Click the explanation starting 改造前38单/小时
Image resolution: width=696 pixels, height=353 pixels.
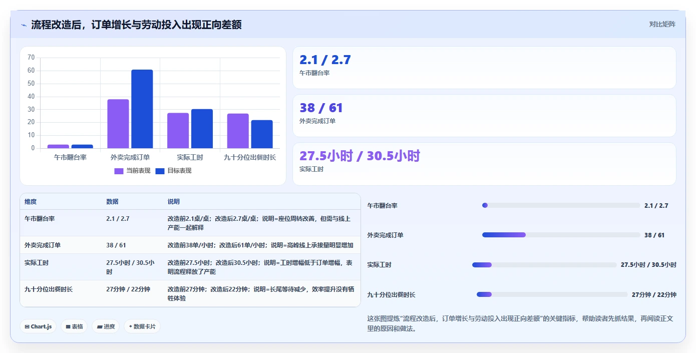tap(260, 245)
